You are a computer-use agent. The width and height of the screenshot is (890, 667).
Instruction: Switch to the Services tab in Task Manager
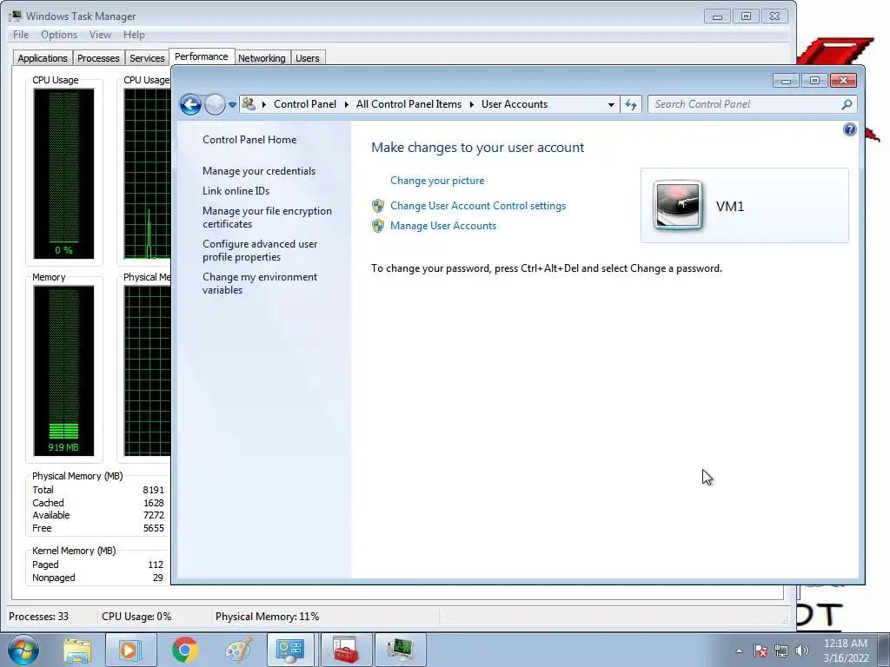[x=147, y=58]
